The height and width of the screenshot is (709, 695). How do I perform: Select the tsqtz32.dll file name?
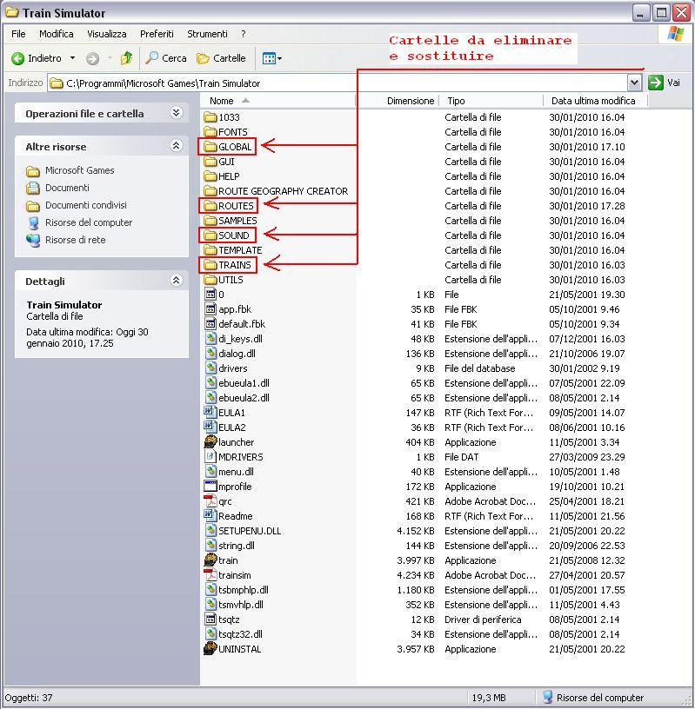coord(240,634)
